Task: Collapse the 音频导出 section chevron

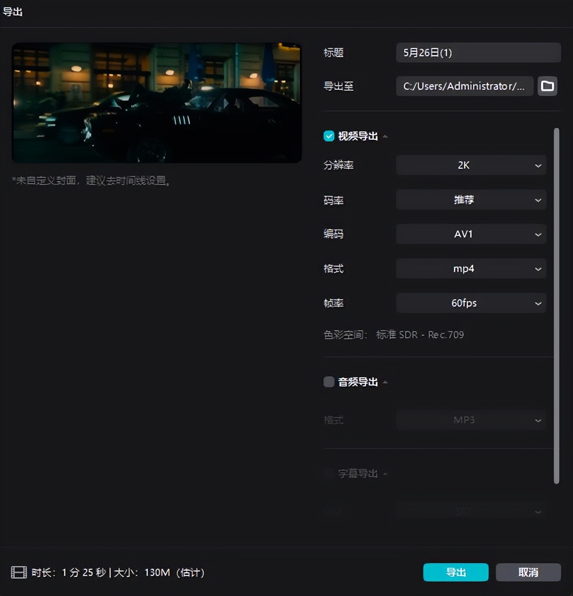Action: click(385, 382)
